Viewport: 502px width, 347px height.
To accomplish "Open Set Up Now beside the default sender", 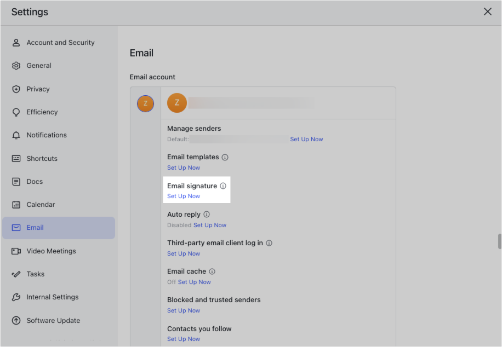I will tap(306, 139).
